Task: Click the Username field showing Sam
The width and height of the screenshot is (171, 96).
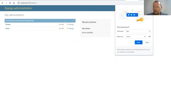Action: point(138,31)
